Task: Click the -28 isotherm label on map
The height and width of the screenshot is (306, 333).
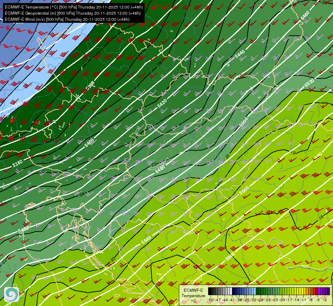Action: pyautogui.click(x=160, y=64)
